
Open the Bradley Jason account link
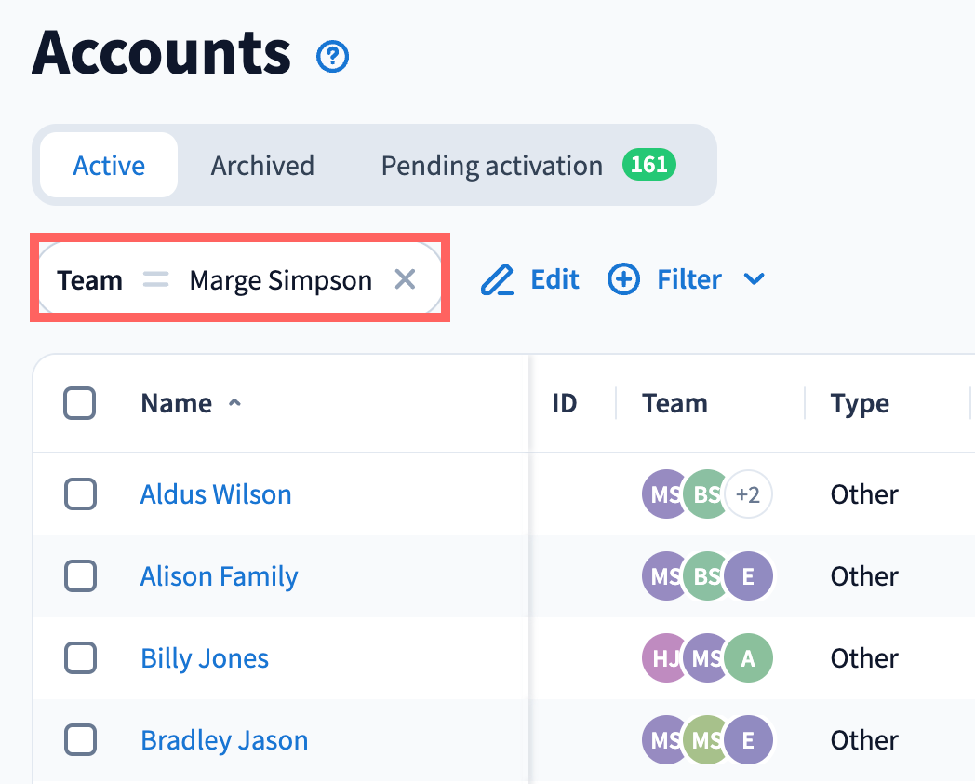tap(224, 740)
